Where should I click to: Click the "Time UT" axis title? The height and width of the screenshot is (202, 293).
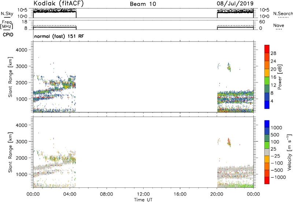[x=143, y=200]
